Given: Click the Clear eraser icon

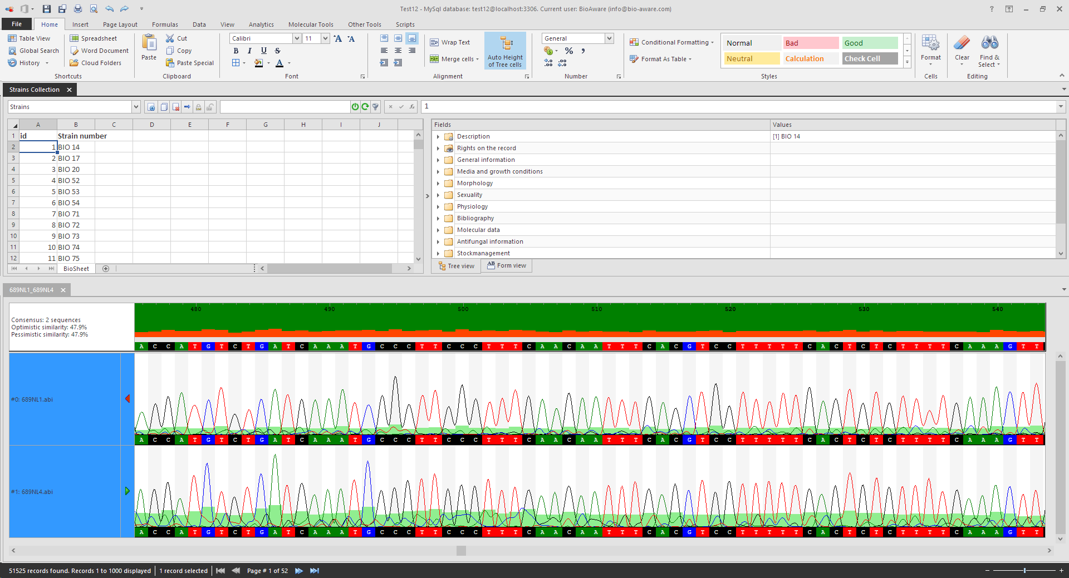Looking at the screenshot, I should (x=962, y=43).
